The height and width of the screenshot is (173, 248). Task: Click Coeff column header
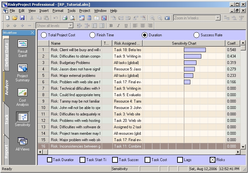(233, 43)
